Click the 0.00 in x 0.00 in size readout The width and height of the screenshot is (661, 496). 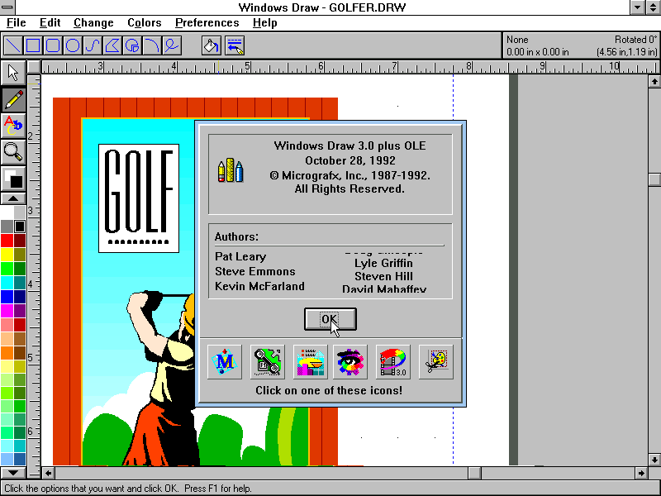[538, 52]
